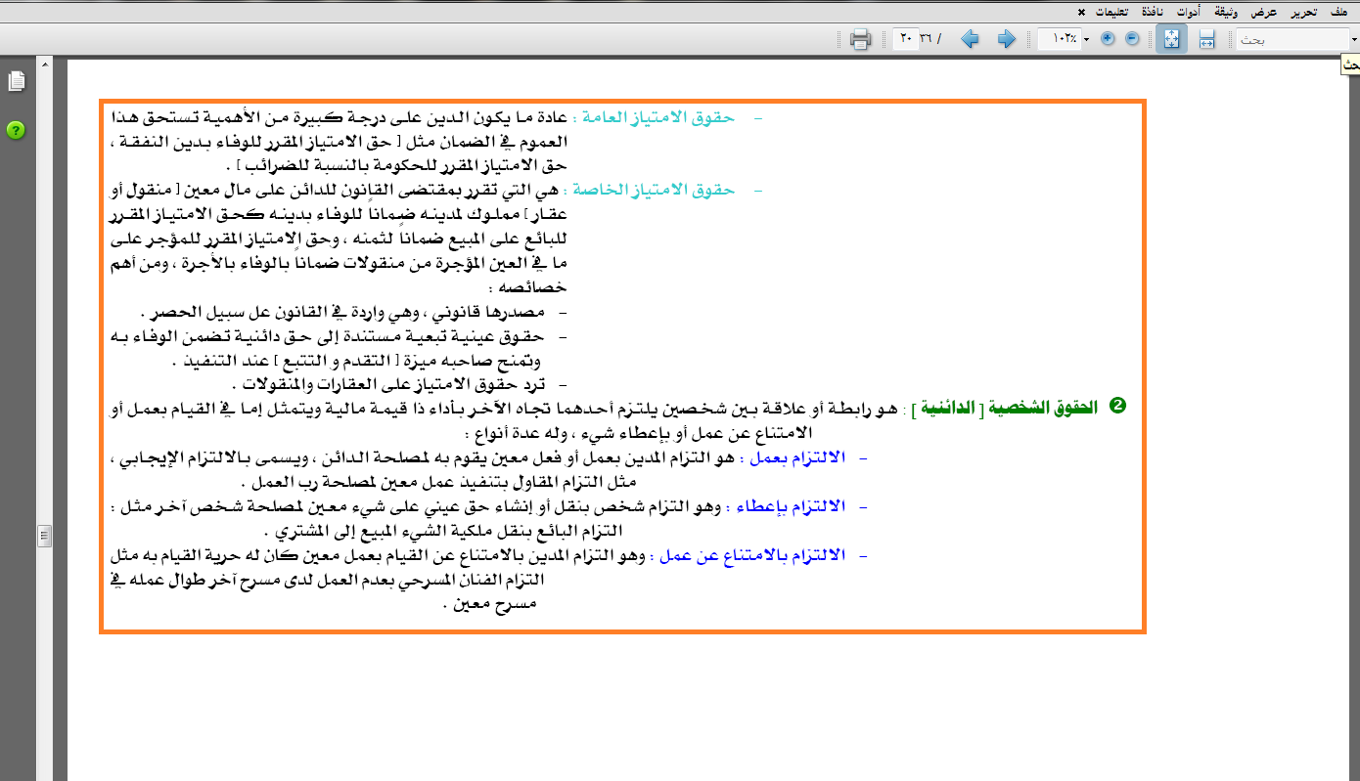Click the blue text الالتزام بالامتناع عن عمل
The height and width of the screenshot is (781, 1360).
coord(750,555)
